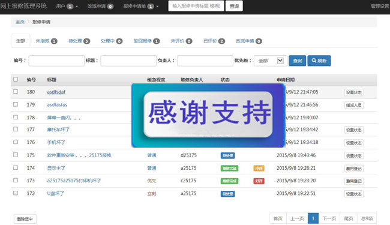Tick the checkbox for row 174
390x225 pixels.
click(16, 167)
